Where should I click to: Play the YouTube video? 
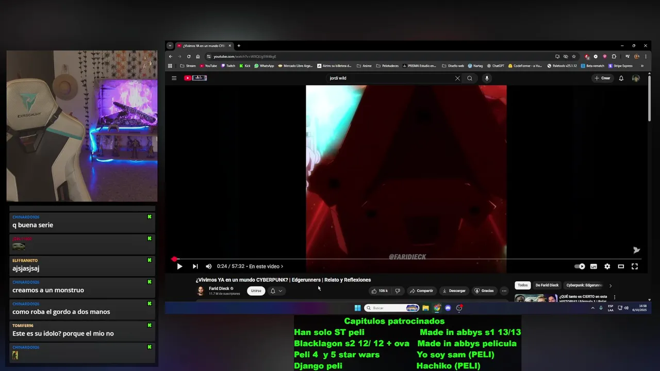[x=179, y=266]
